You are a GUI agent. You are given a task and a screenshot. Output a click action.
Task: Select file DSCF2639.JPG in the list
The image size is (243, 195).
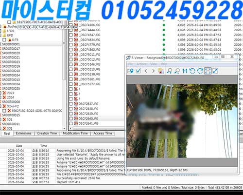[x=88, y=114]
